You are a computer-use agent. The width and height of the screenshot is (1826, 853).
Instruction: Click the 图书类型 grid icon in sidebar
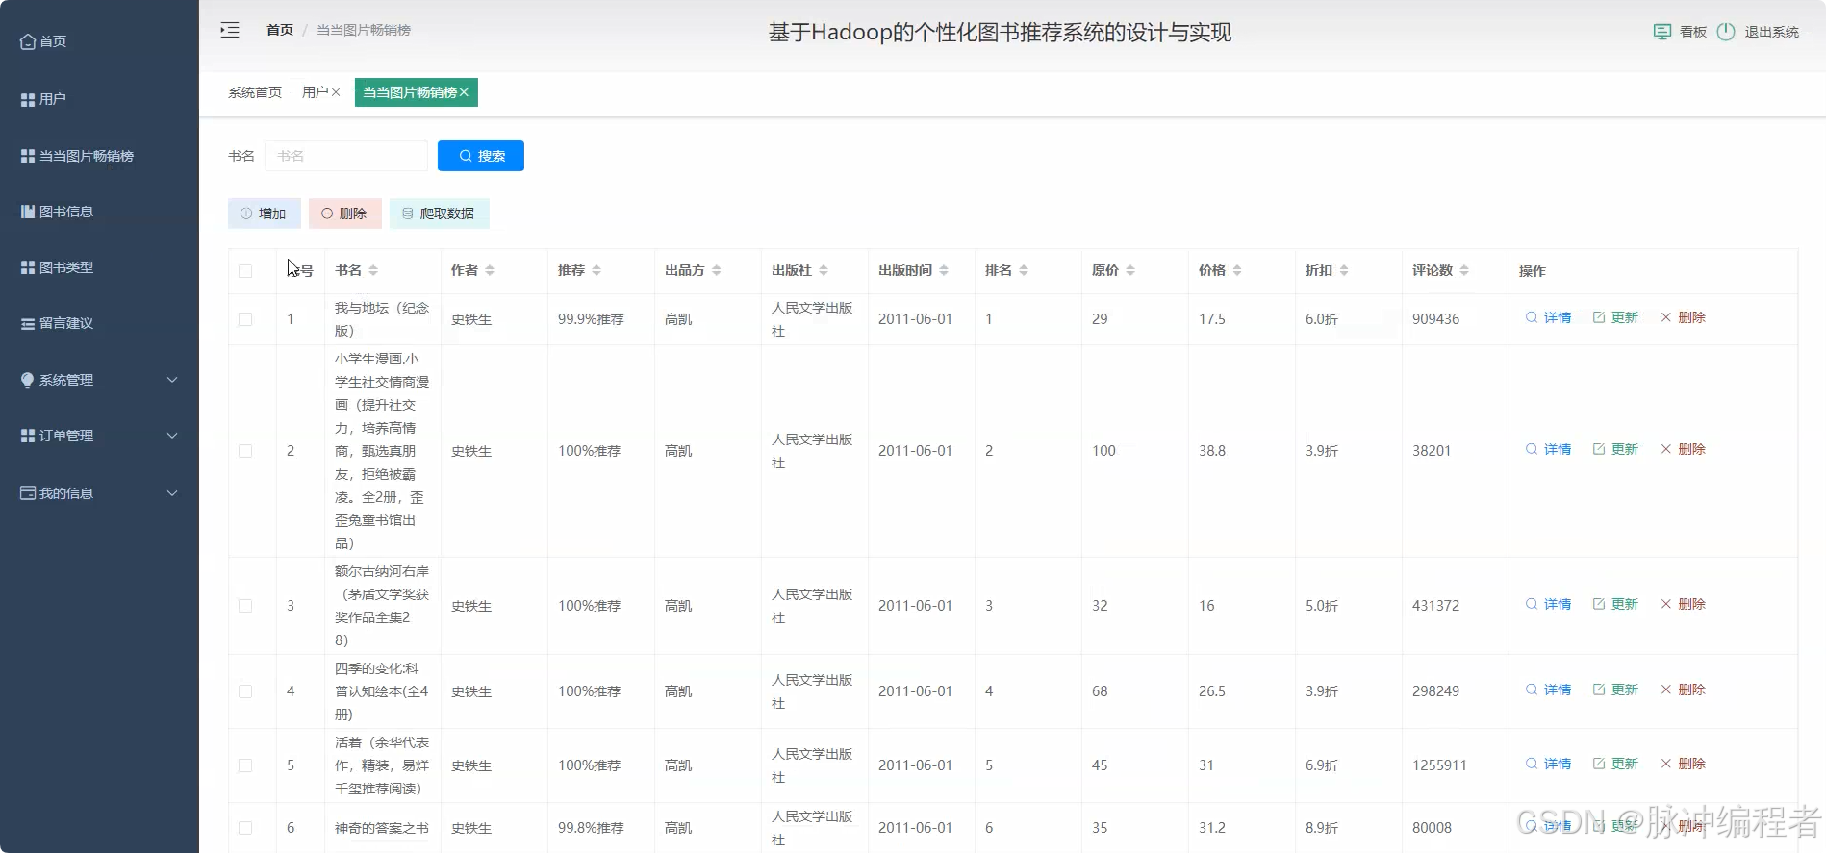[x=28, y=267]
